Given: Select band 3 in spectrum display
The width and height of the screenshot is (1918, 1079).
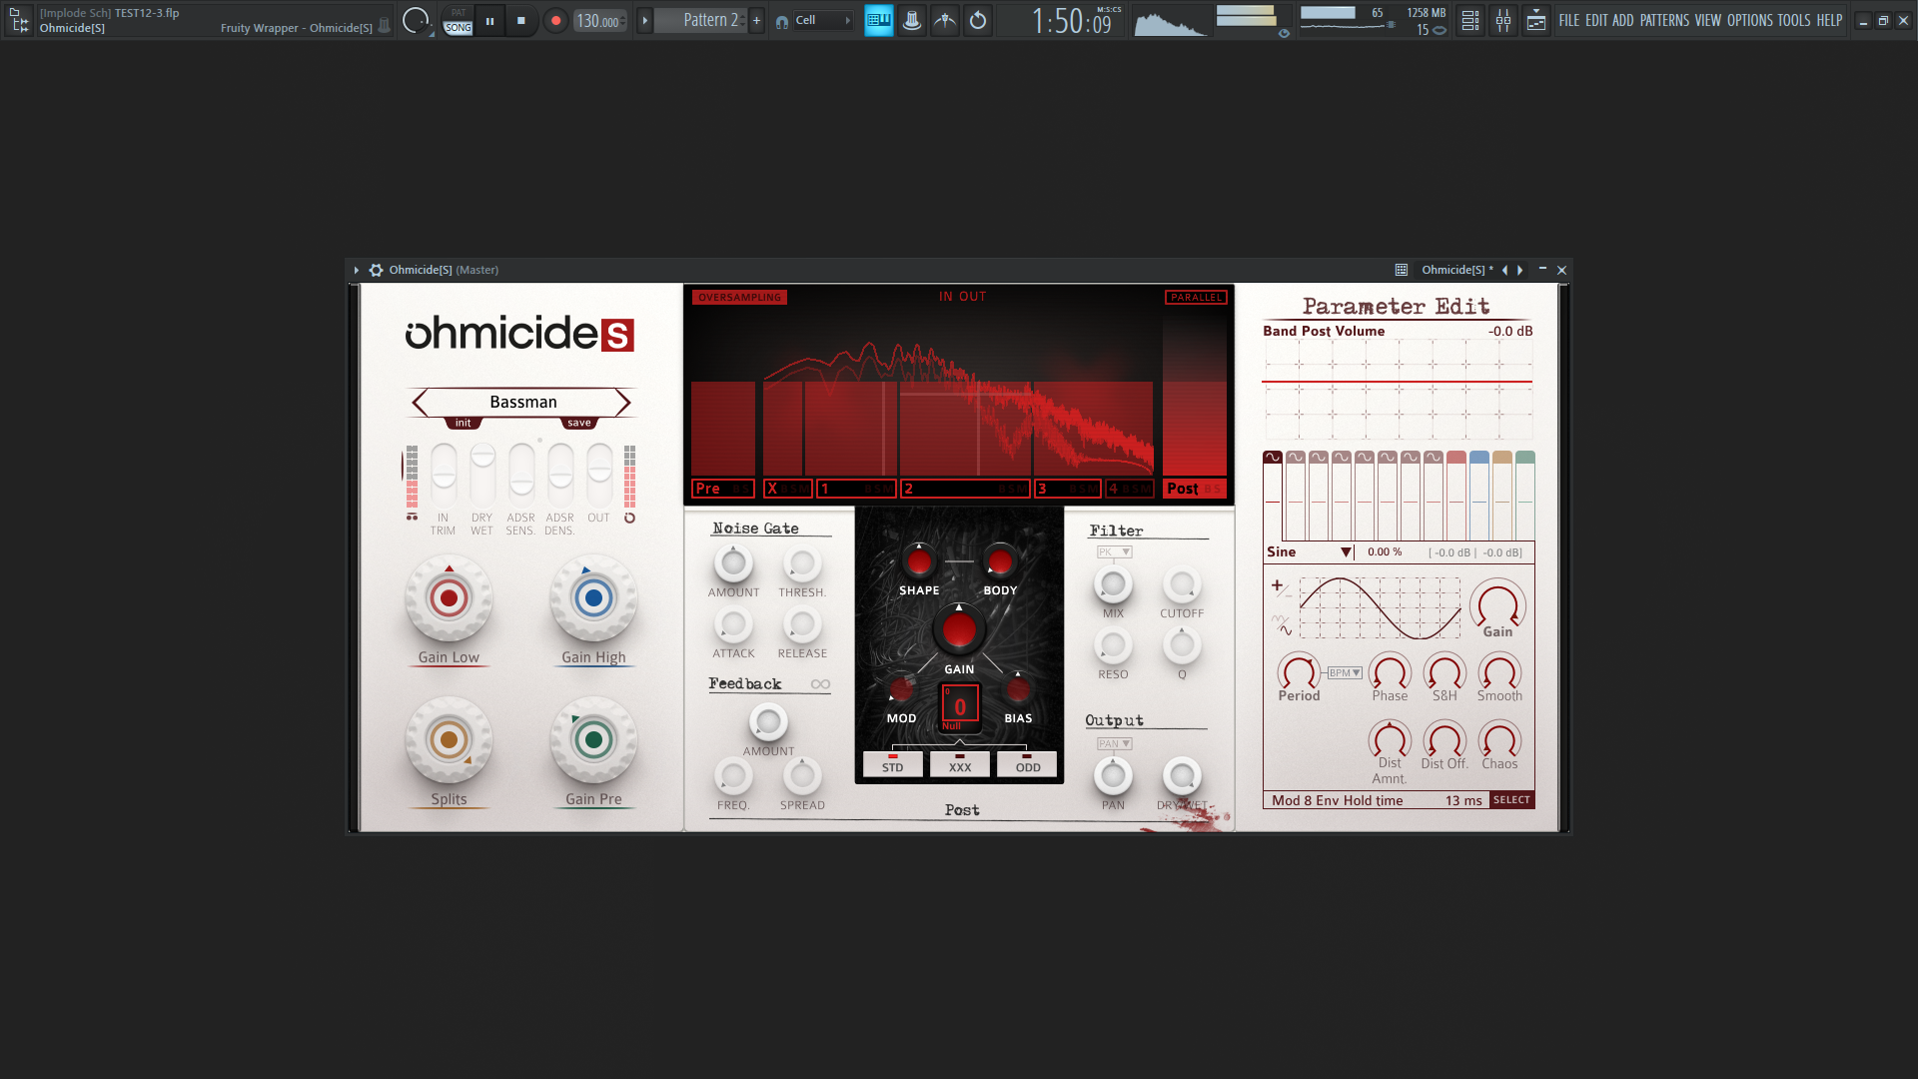Looking at the screenshot, I should 1068,489.
